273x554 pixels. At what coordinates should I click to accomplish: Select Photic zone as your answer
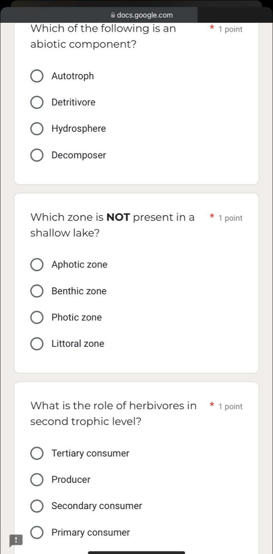click(x=37, y=317)
